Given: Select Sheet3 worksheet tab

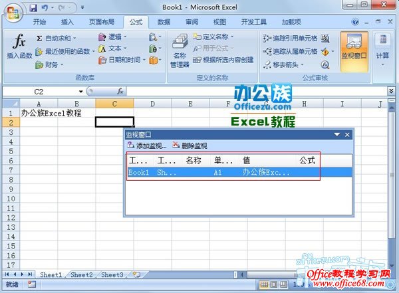Looking at the screenshot, I should pyautogui.click(x=112, y=275).
